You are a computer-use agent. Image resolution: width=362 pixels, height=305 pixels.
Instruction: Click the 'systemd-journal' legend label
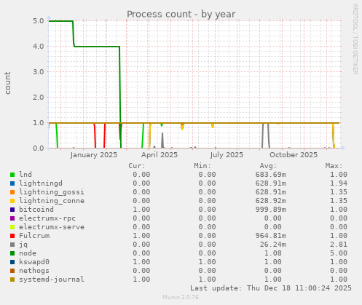click(52, 280)
